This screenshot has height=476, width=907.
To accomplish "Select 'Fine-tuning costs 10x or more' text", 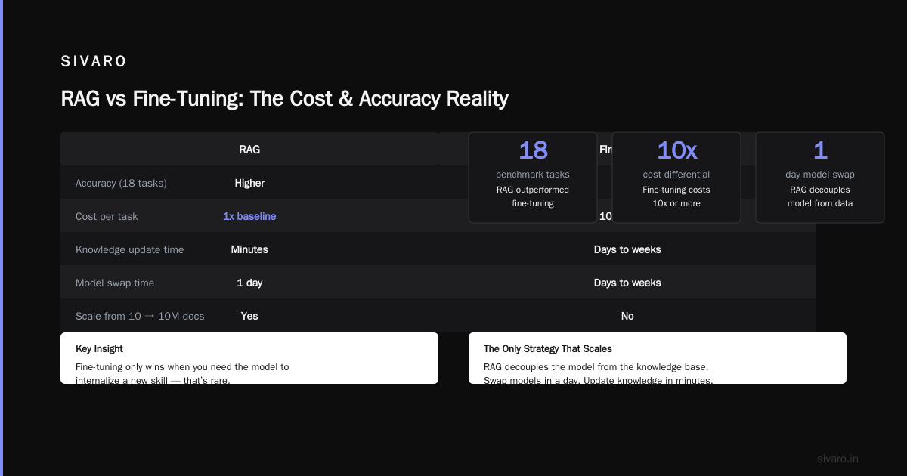I will pos(676,196).
